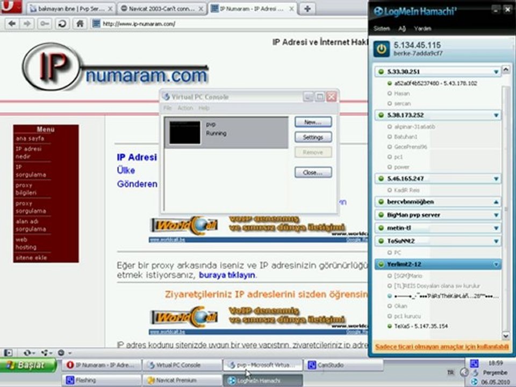Click the Opera panel toggle icon at bottom left
516x387 pixels.
click(x=8, y=353)
